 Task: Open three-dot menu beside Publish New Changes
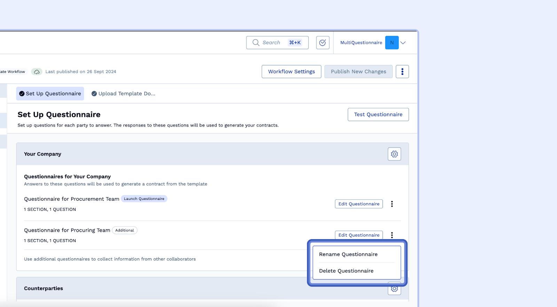[x=402, y=72]
